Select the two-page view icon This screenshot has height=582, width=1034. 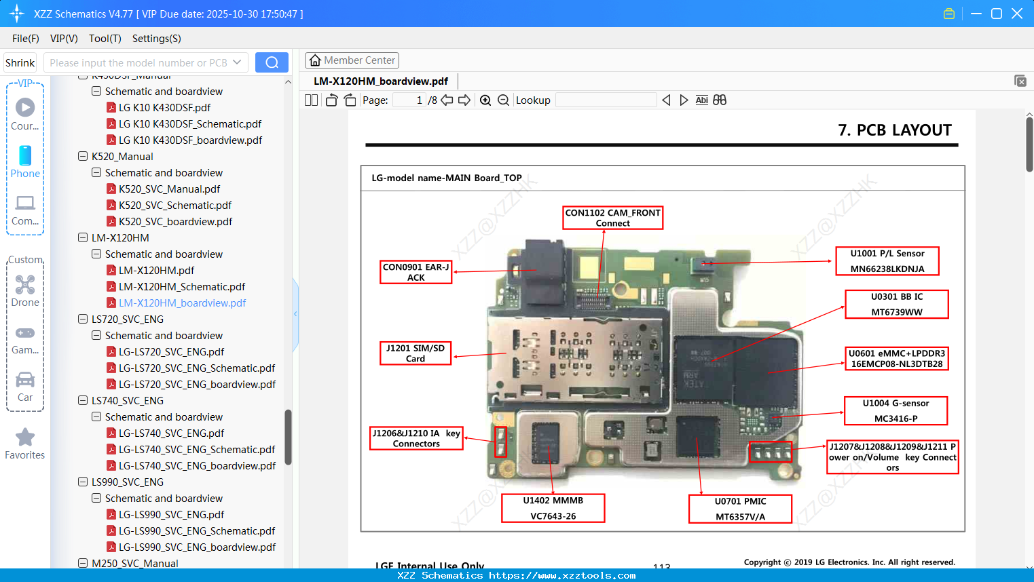tap(310, 100)
